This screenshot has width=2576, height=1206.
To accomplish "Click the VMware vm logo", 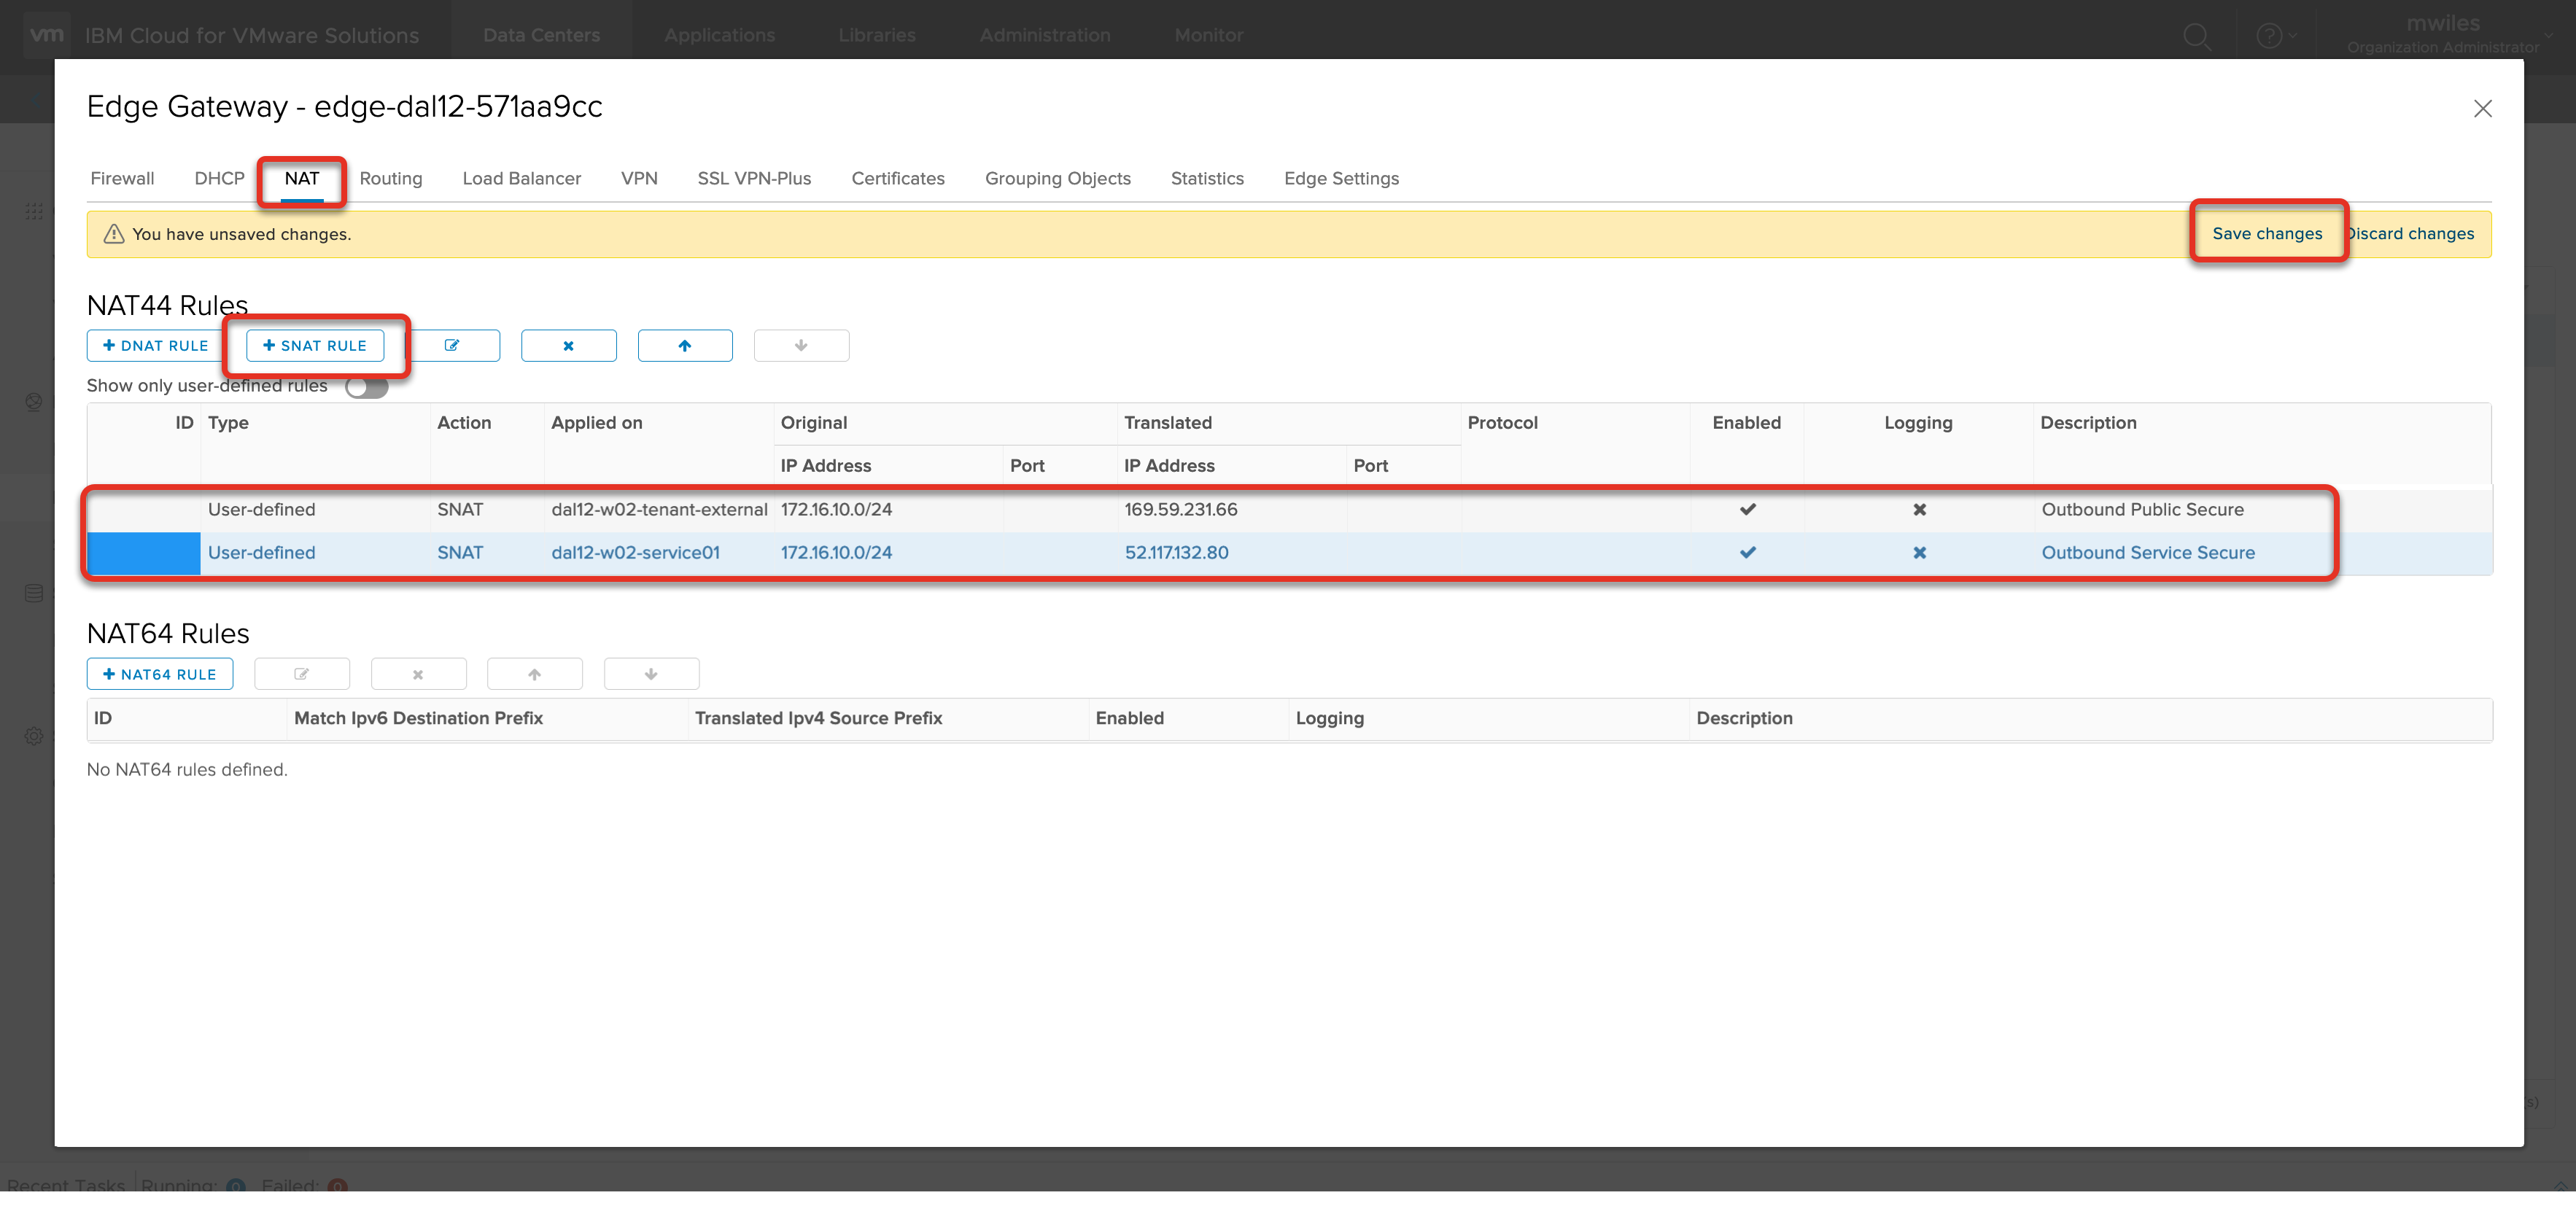I will point(46,35).
